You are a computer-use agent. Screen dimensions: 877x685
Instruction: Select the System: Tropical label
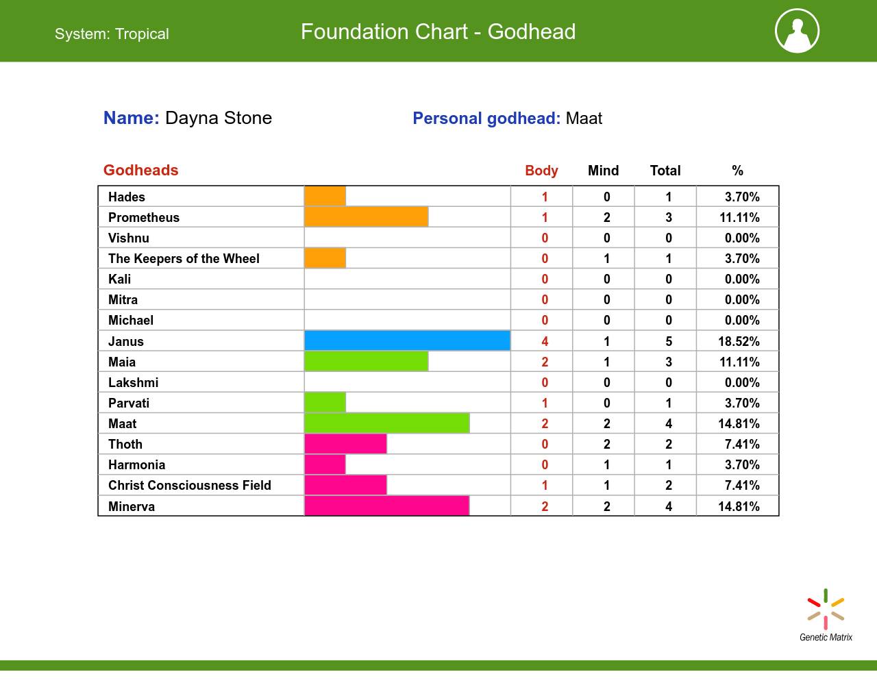112,34
